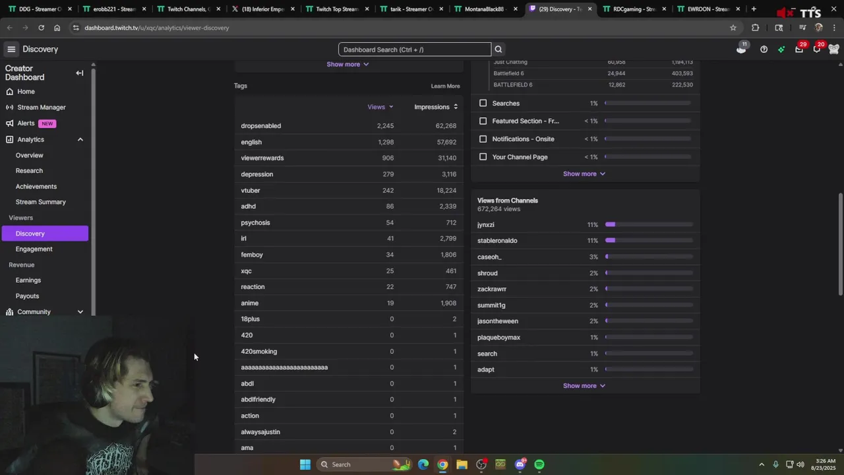Reload the page

coord(41,28)
